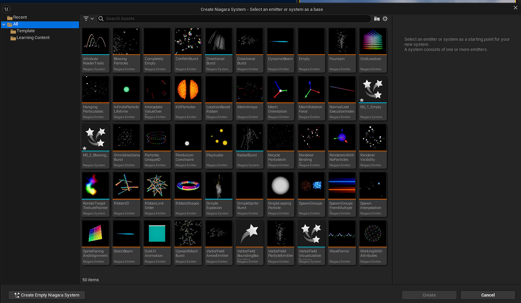Pick the Interpolate ValueOver emitter
Image resolution: width=521 pixels, height=303 pixels.
(157, 98)
